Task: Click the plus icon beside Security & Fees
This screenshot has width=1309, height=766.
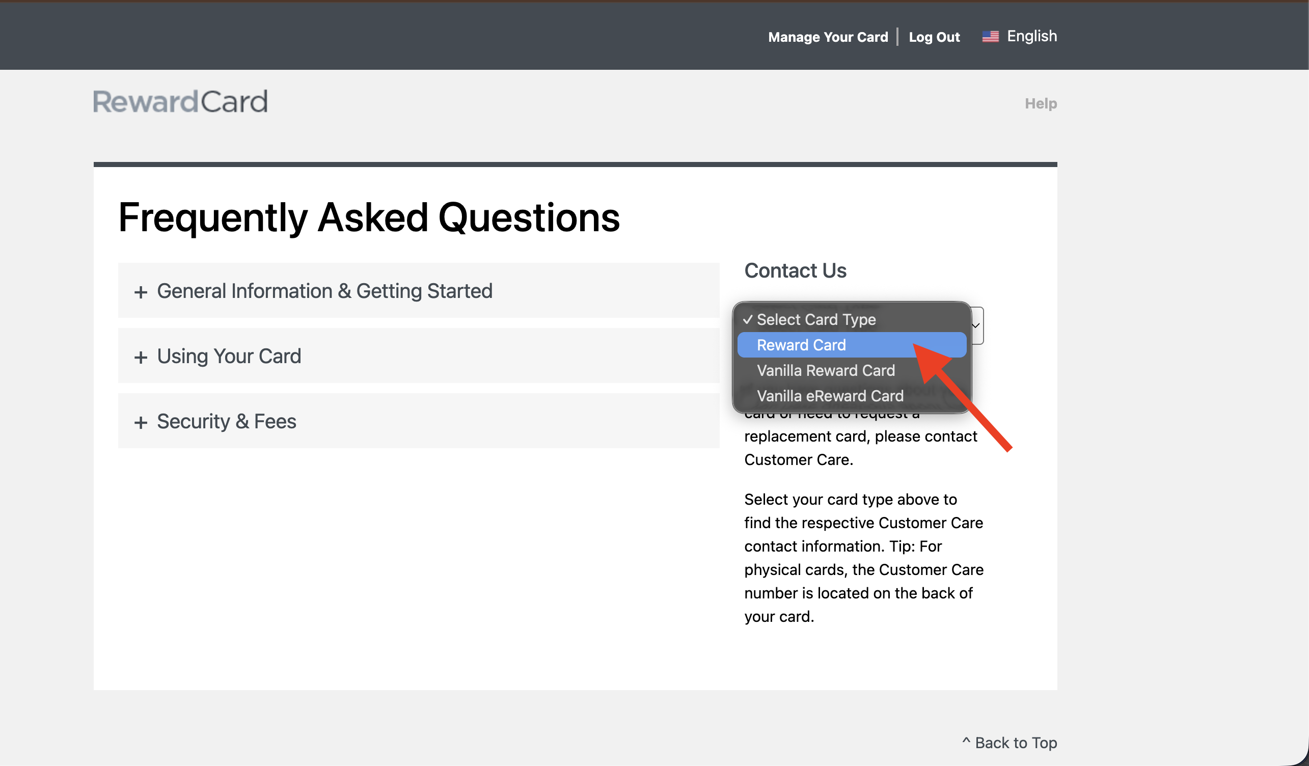Action: click(140, 422)
